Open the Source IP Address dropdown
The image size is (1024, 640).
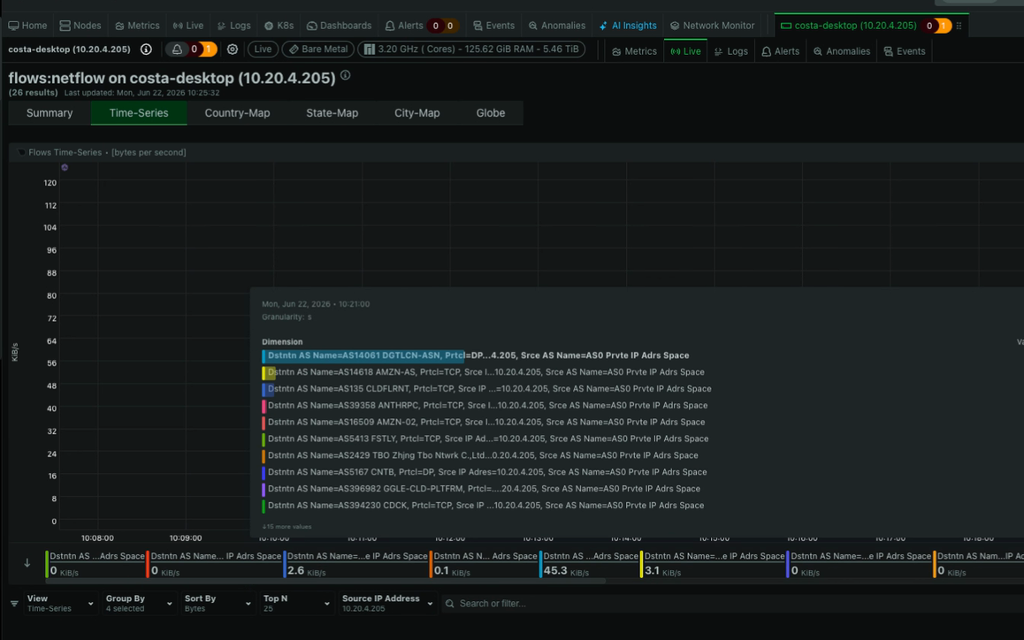[387, 604]
